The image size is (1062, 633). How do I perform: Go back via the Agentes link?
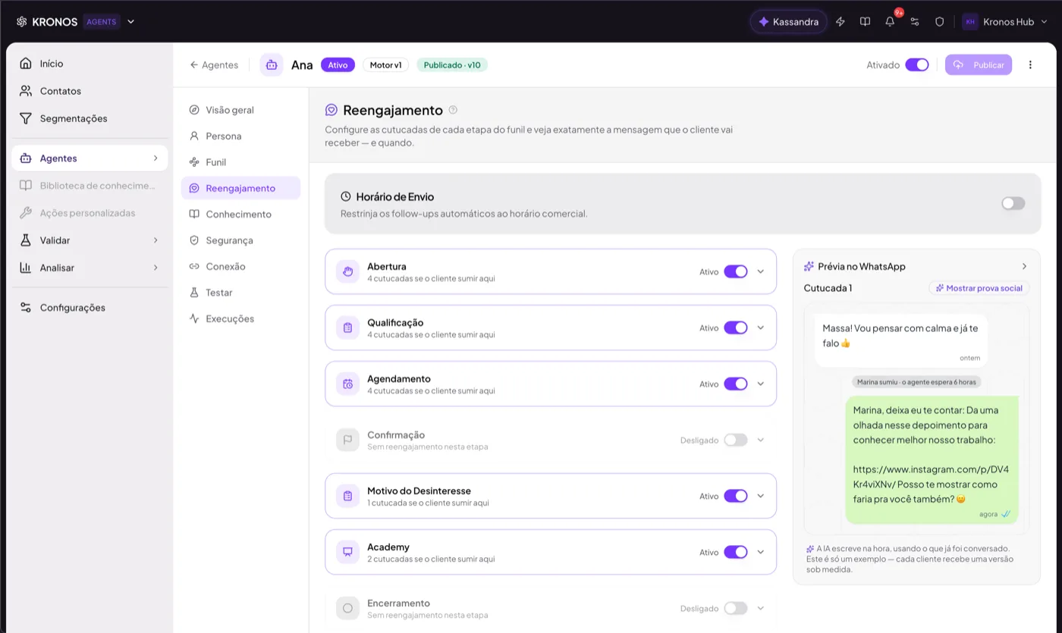point(214,65)
